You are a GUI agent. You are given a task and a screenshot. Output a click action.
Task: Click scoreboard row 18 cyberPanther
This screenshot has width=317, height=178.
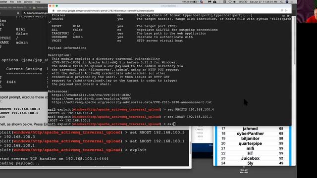(253, 133)
